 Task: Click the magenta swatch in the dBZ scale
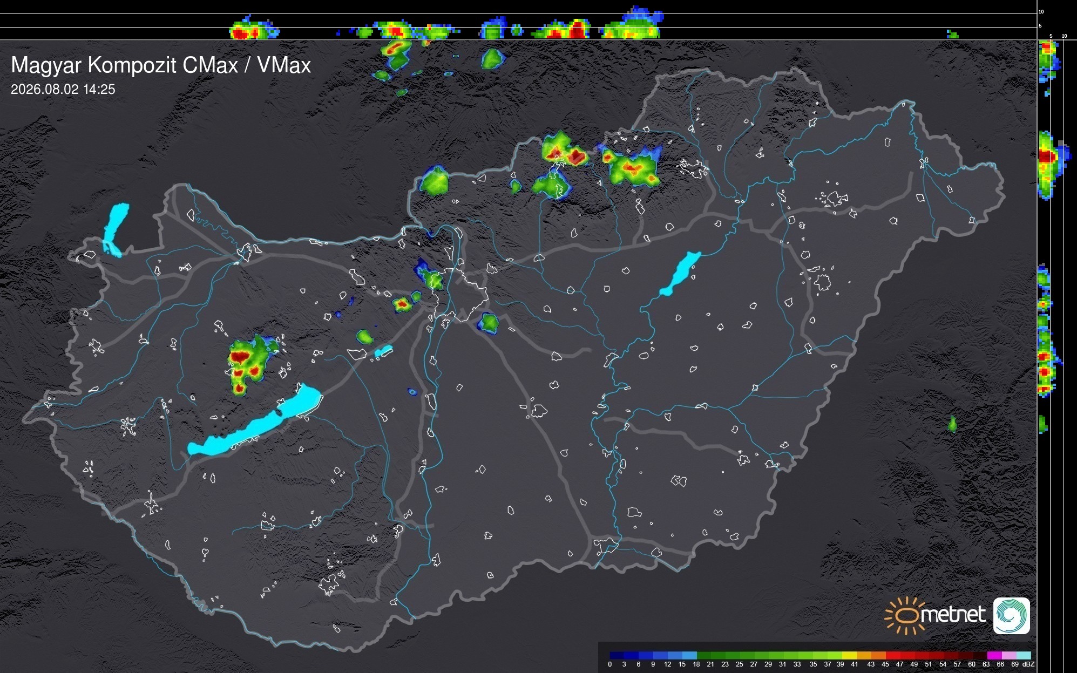[994, 655]
